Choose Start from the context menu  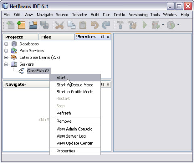pyautogui.click(x=75, y=78)
